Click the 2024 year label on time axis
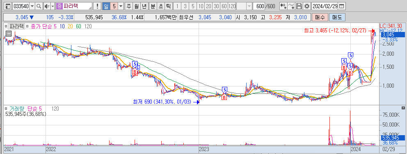The width and height of the screenshot is (407, 154). (x=356, y=149)
